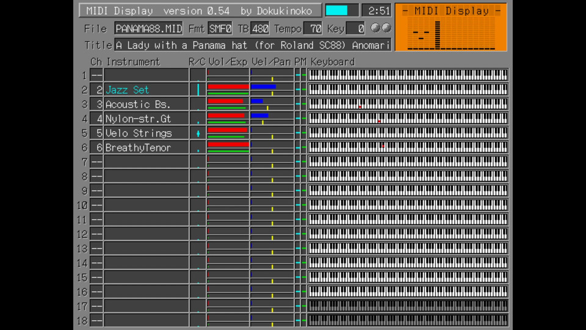Click the title bar text MIDI Display version 0.54
The height and width of the screenshot is (330, 586).
coord(157,11)
